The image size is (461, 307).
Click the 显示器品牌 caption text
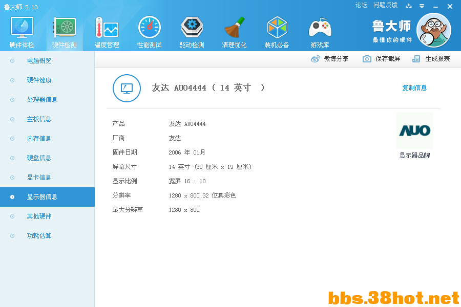click(414, 156)
